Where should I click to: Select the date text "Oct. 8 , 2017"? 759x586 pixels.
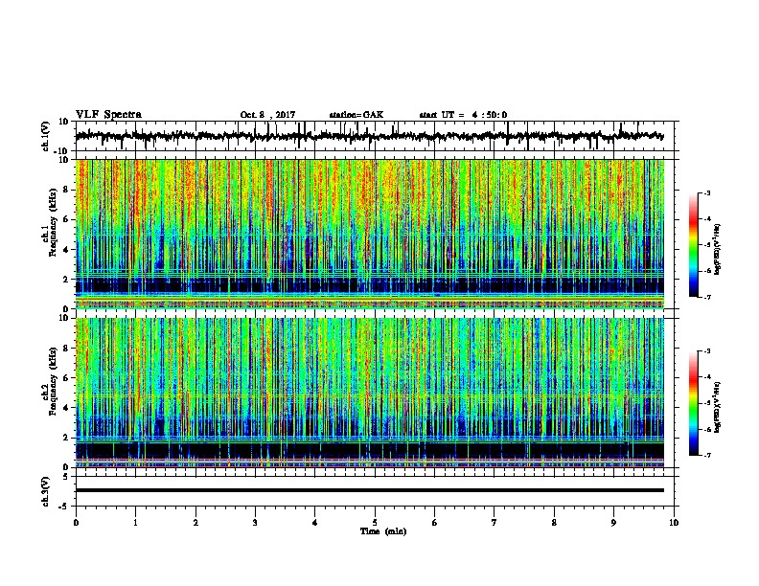pyautogui.click(x=267, y=115)
